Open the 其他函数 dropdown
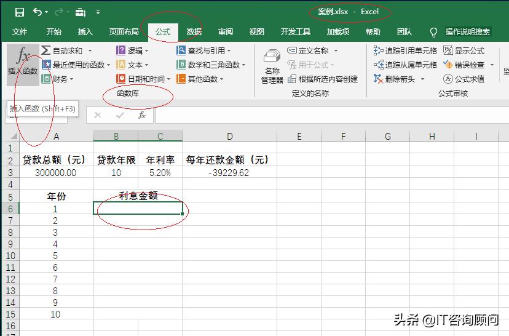The image size is (509, 336). pyautogui.click(x=200, y=79)
